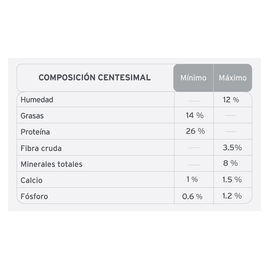The image size is (269, 269).
Task: Click the COMPOSICIÓN CENTESIMAL table title
Action: click(94, 78)
